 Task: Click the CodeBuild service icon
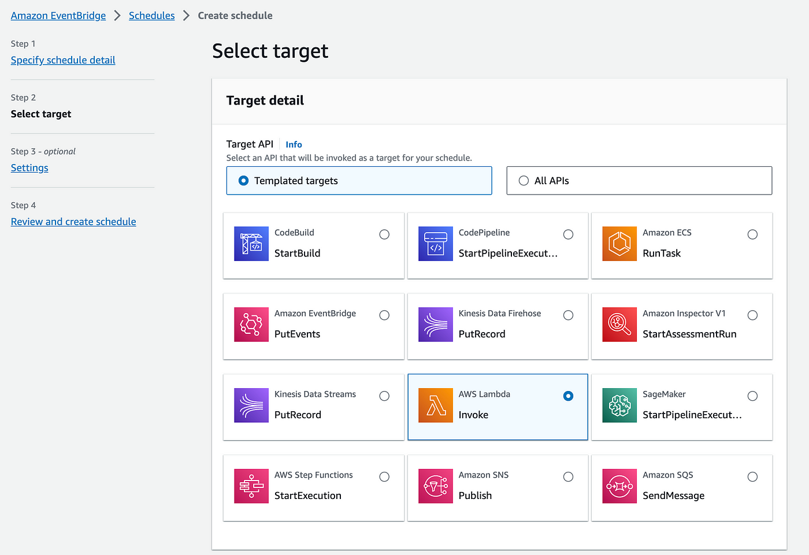pyautogui.click(x=251, y=244)
